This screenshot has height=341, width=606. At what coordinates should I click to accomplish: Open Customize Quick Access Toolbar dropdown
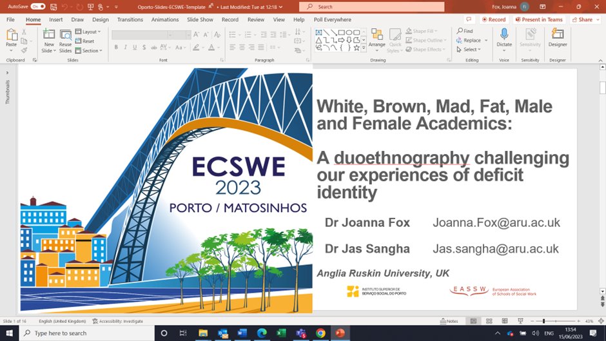click(116, 7)
